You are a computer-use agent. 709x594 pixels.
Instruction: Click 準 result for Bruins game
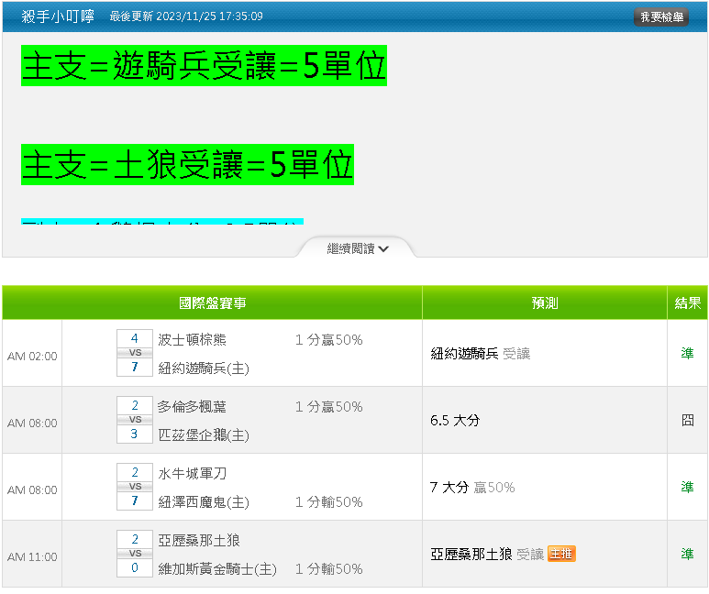[687, 354]
